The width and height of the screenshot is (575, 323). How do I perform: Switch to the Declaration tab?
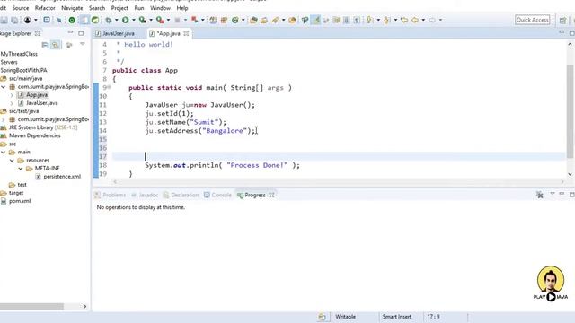181,196
